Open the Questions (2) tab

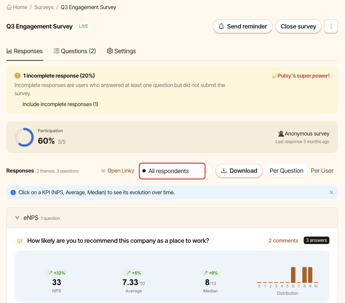tap(75, 51)
